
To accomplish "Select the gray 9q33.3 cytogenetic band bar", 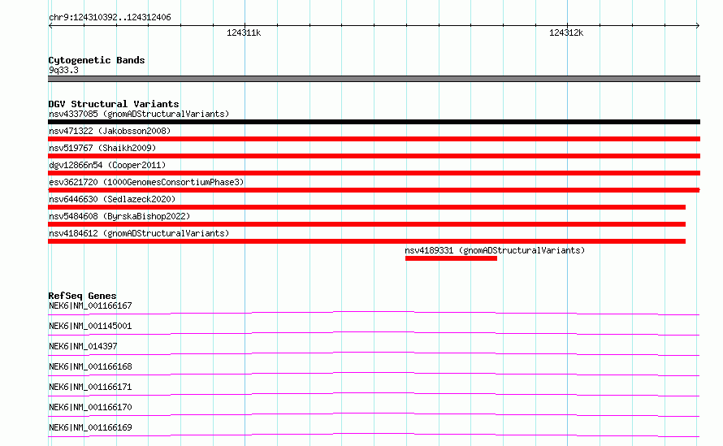I will point(374,79).
